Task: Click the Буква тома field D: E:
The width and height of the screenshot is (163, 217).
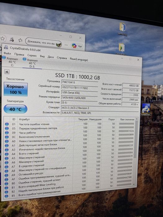Action: 79,103
